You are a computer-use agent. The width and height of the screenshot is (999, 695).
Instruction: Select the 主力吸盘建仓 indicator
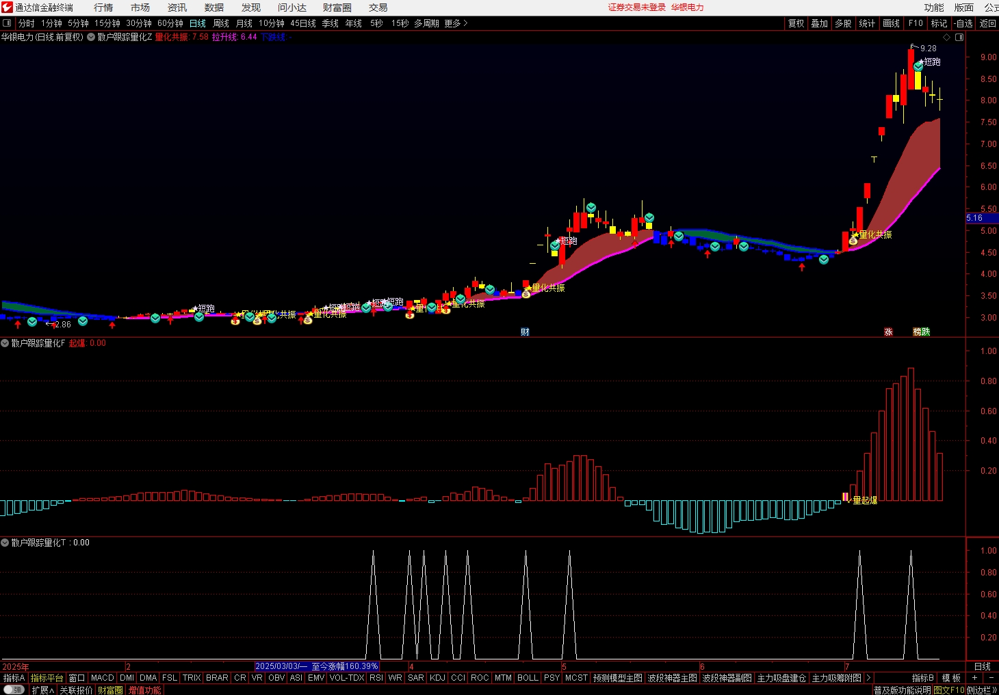(x=782, y=678)
